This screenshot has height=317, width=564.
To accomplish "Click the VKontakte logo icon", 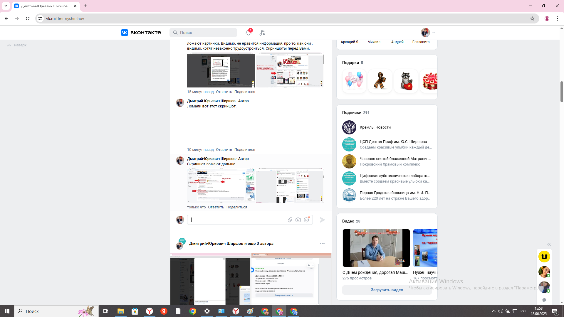I will point(125,33).
